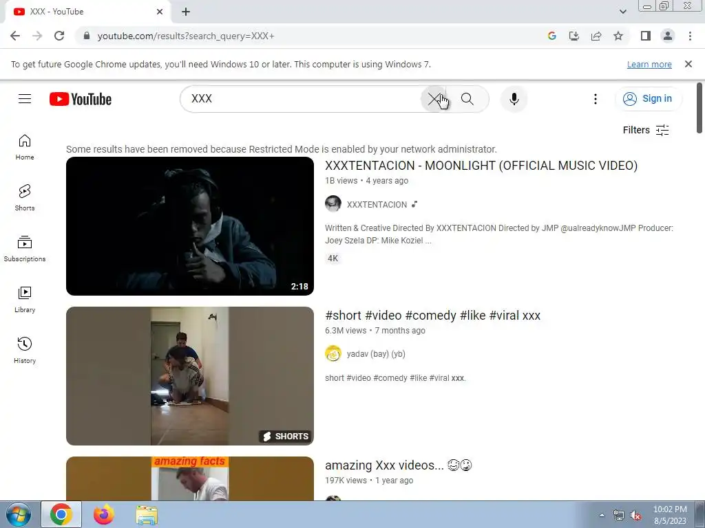Click '6.3M views • 7 months ago'
Viewport: 705px width, 528px height.
[375, 331]
